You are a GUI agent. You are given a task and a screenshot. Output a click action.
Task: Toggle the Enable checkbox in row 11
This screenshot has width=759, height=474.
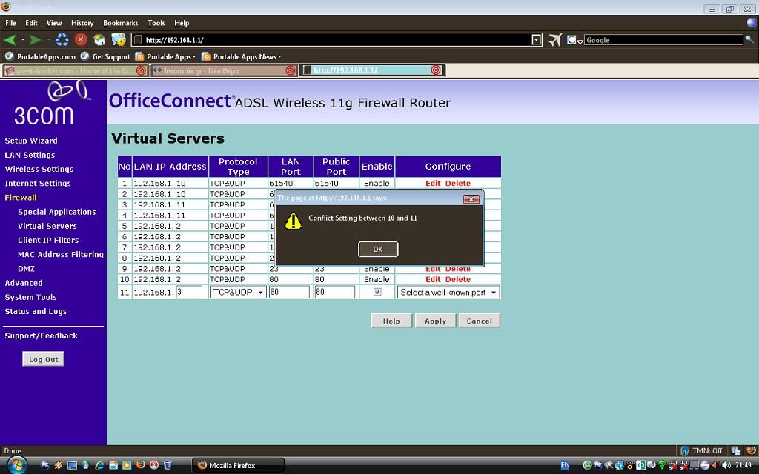point(377,293)
